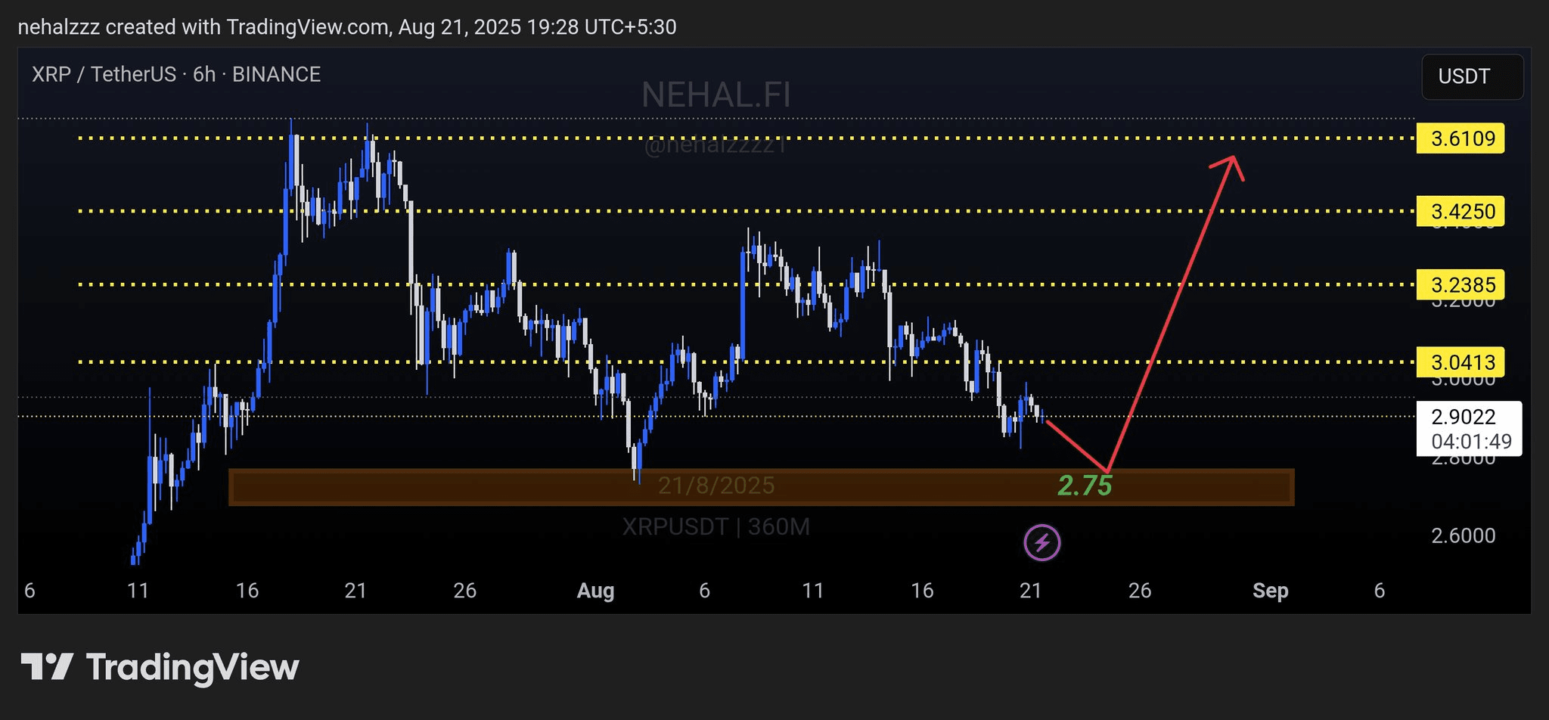Select the 3.4250 price level label

pos(1461,211)
